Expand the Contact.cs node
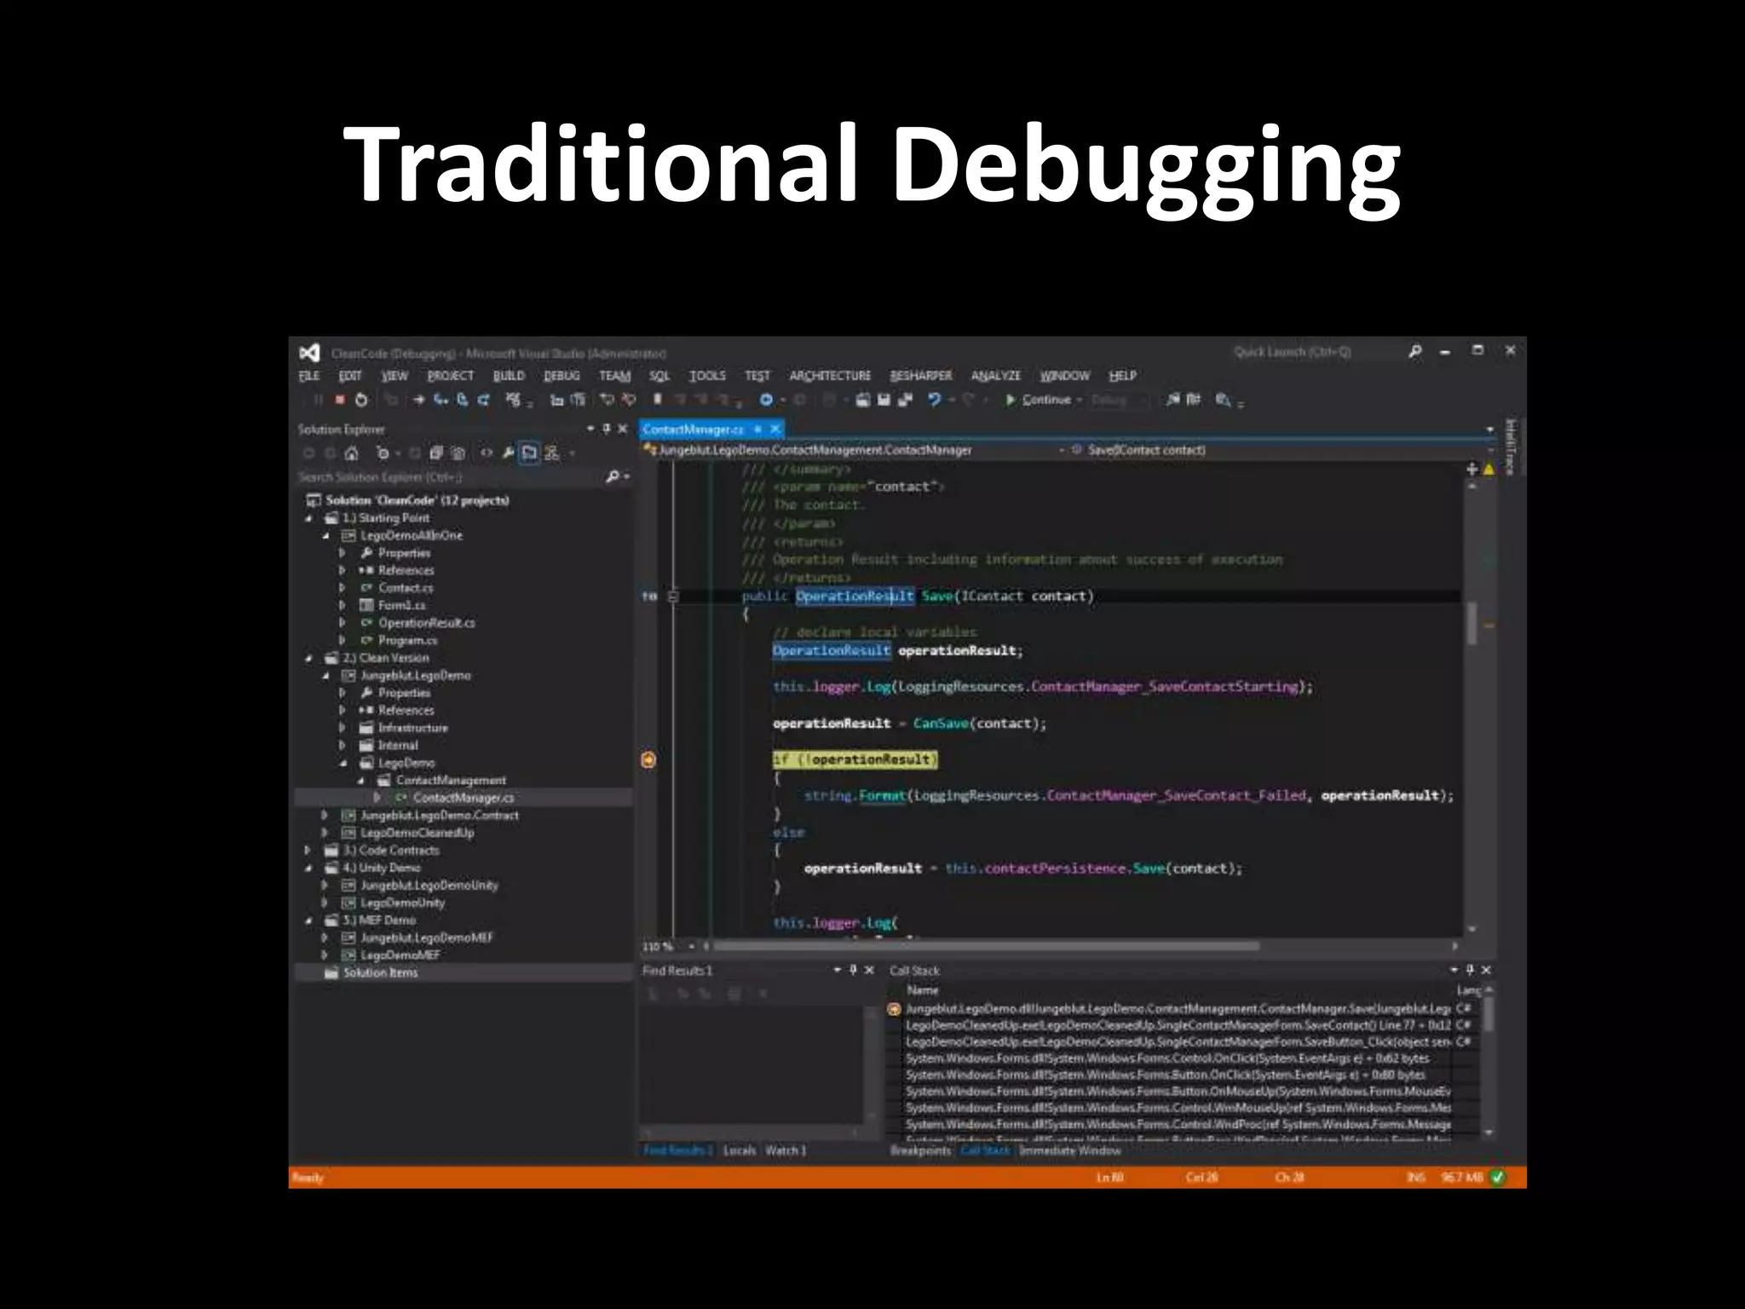The width and height of the screenshot is (1745, 1309). 343,588
